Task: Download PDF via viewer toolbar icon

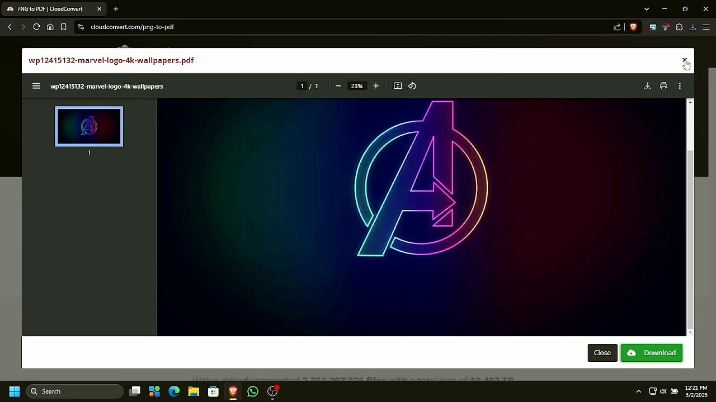Action: [x=647, y=86]
